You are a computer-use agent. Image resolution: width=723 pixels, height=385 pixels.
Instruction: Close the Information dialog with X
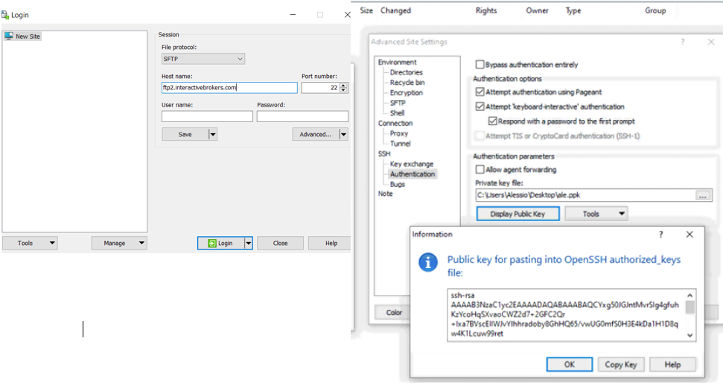pyautogui.click(x=689, y=235)
